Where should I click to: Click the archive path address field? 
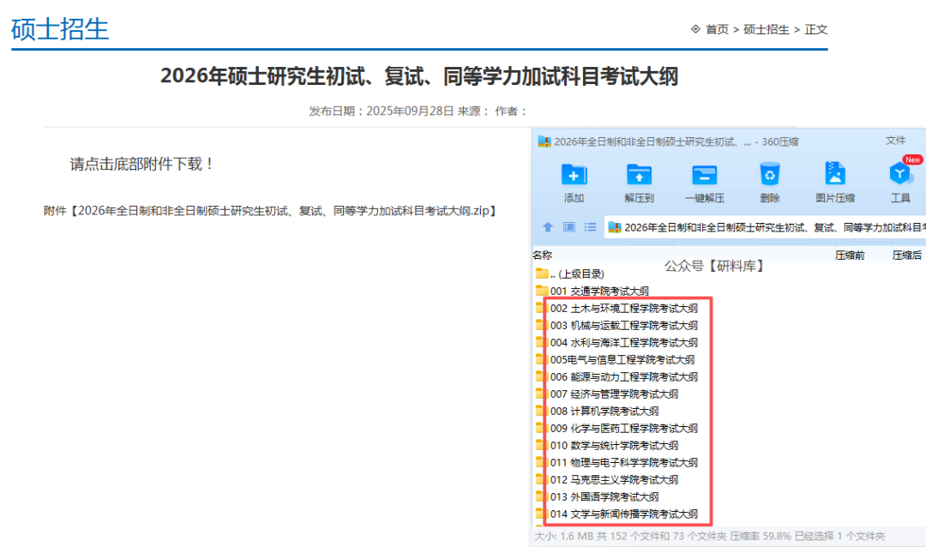pos(772,227)
